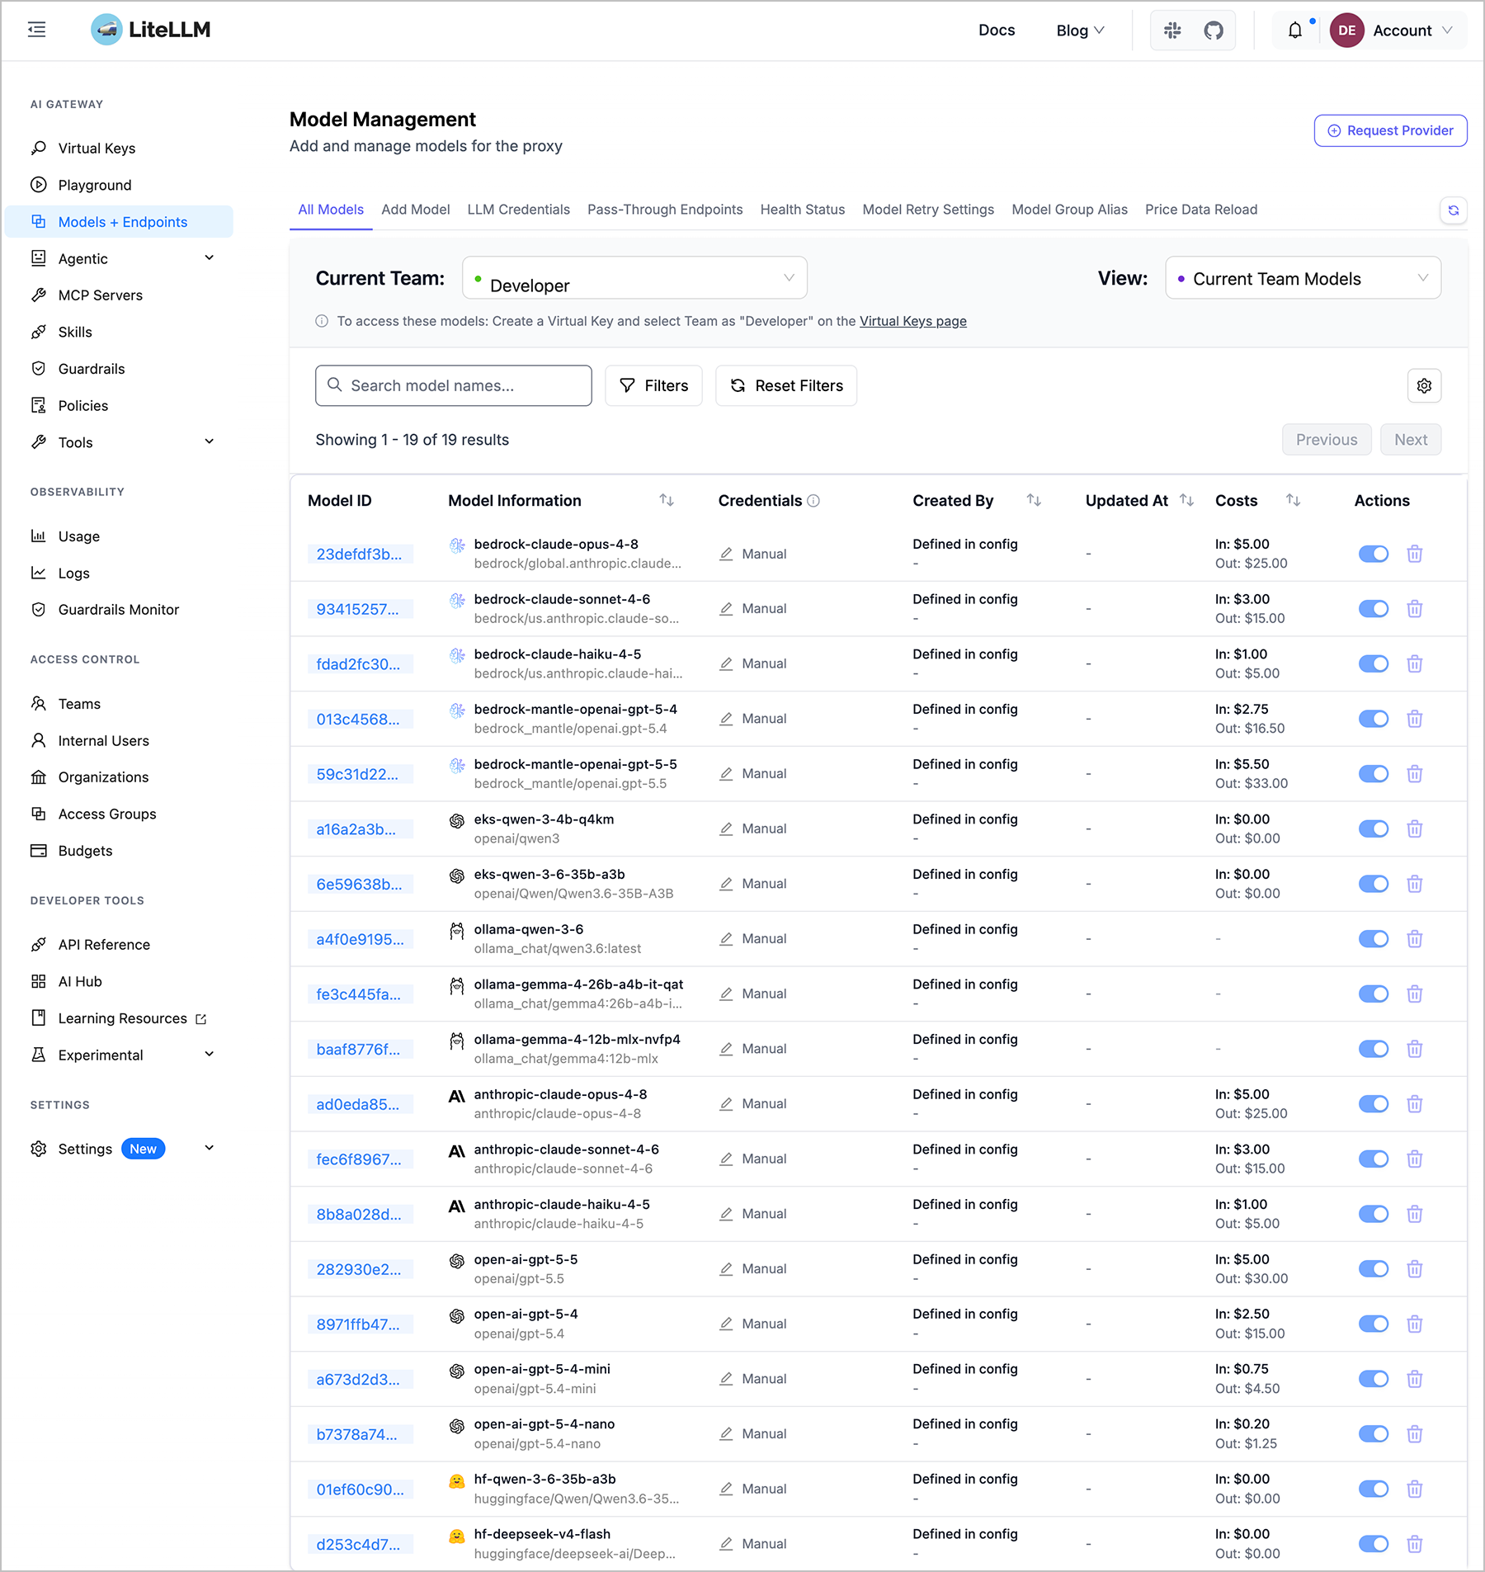The image size is (1485, 1572).
Task: Toggle off anthropic-claude-sonnet-4-6 model
Action: 1374,1159
